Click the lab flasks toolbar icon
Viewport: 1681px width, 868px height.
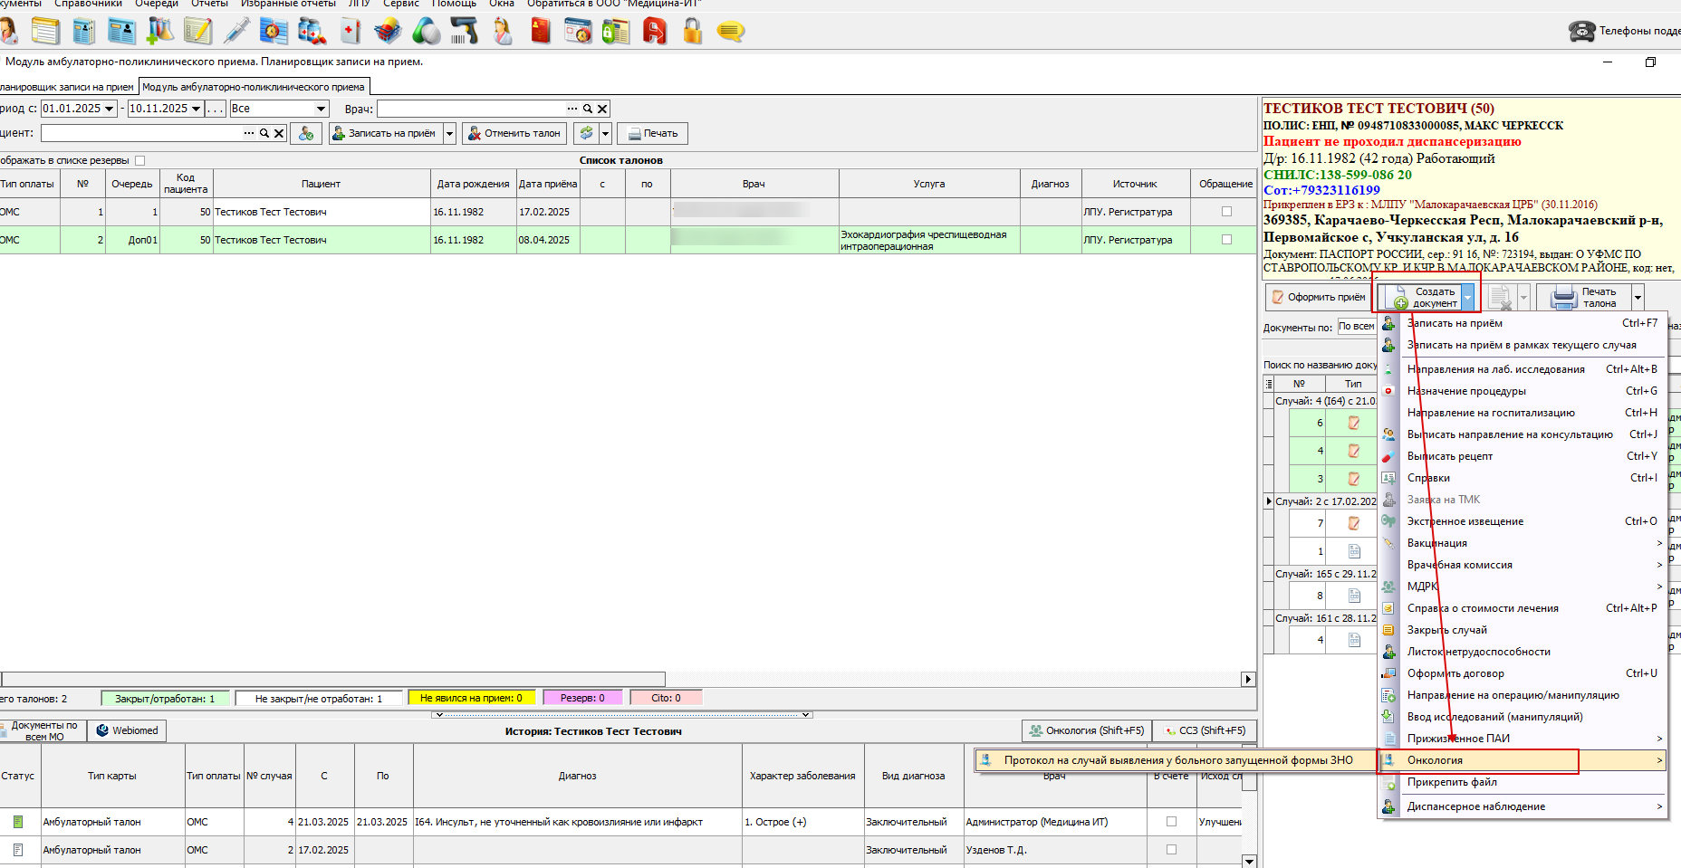pyautogui.click(x=160, y=31)
